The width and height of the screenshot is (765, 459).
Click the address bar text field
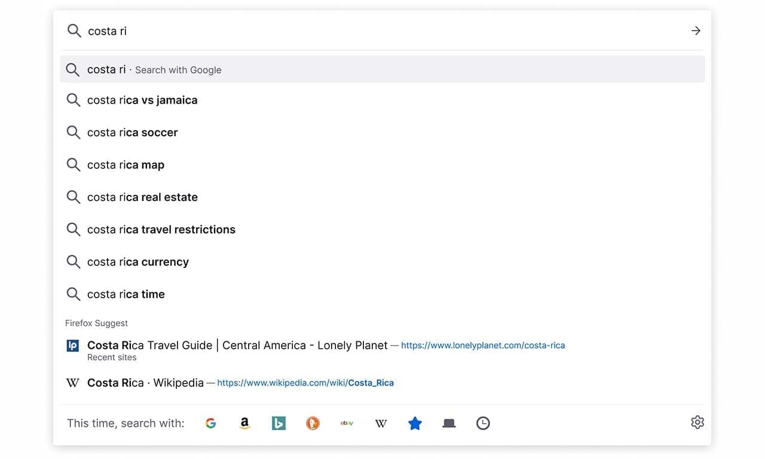(382, 31)
